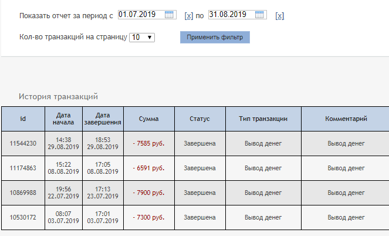Clear end date with [x] link
The height and width of the screenshot is (236, 389).
pyautogui.click(x=279, y=16)
